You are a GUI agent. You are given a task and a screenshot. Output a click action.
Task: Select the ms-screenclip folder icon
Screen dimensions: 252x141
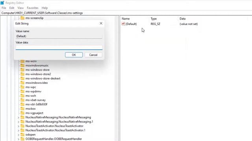[22, 18]
